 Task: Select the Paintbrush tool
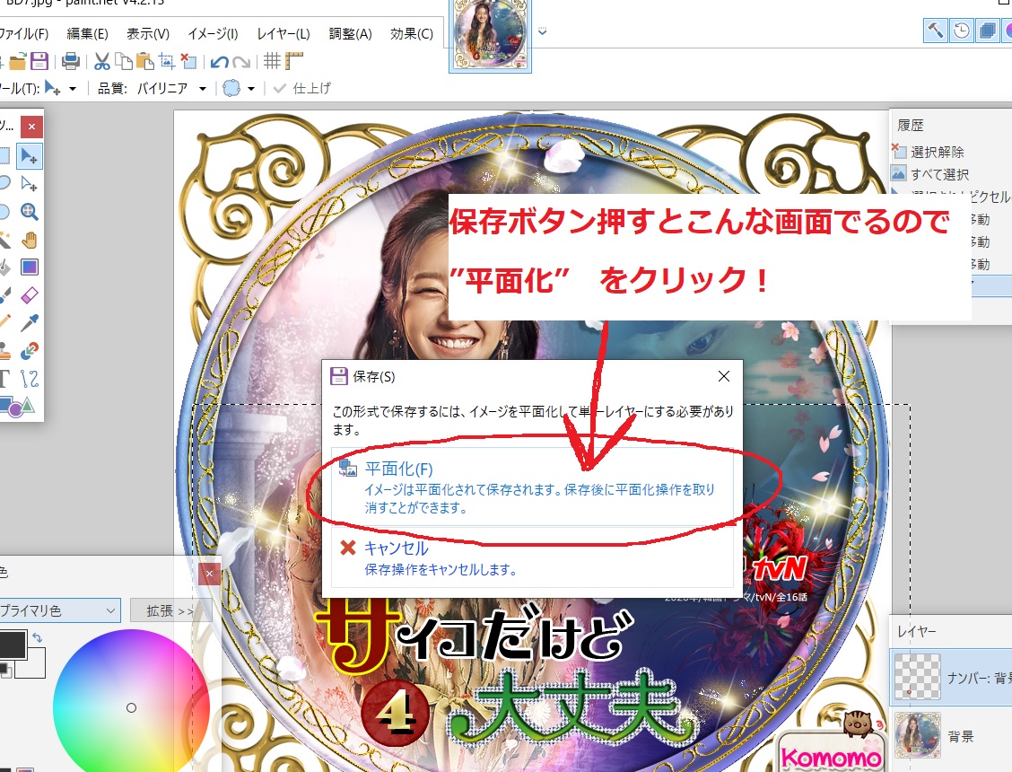[x=4, y=296]
